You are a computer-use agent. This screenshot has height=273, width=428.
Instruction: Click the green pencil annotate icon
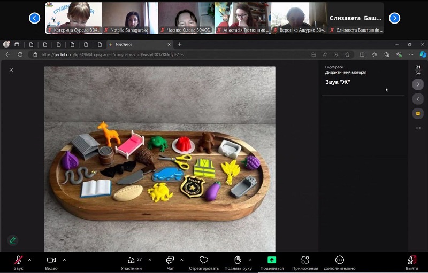(x=12, y=240)
